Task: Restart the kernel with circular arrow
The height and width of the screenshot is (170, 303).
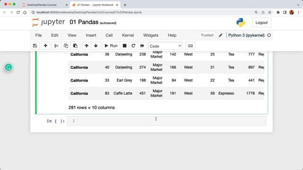Action: [x=134, y=46]
